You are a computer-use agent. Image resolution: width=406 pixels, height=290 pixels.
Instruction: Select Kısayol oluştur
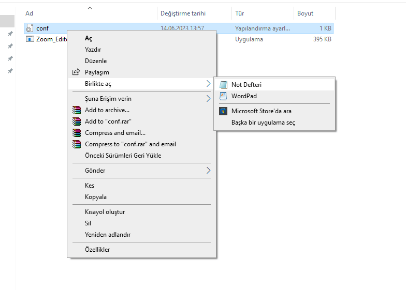tap(142, 212)
